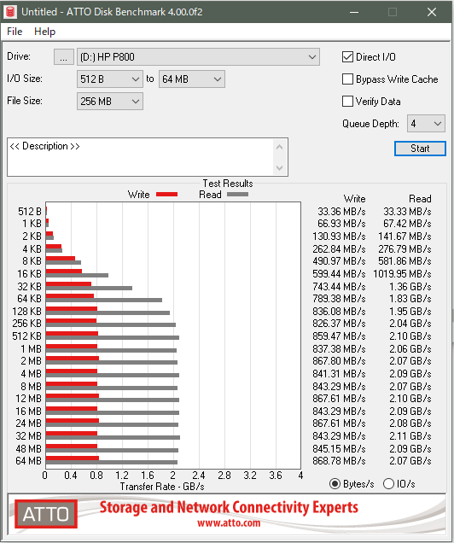Start the benchmark with Start button
454x543 pixels.
coord(420,149)
